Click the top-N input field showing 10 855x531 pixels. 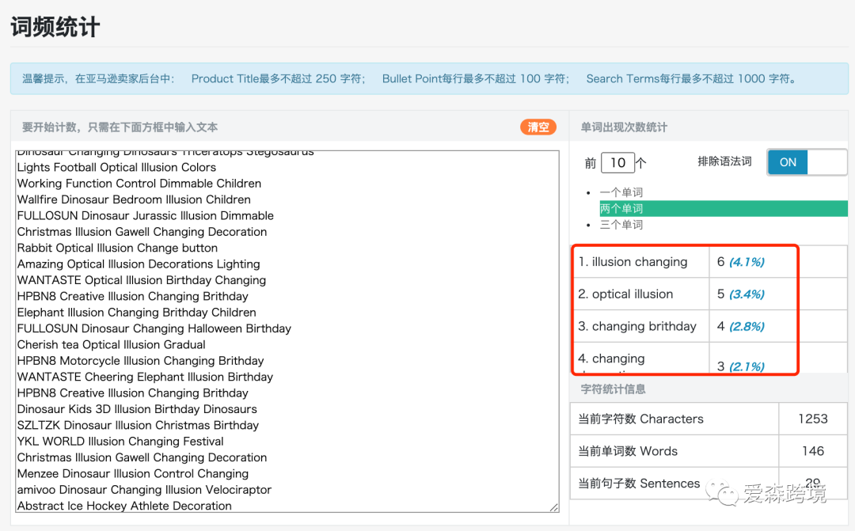click(x=618, y=161)
